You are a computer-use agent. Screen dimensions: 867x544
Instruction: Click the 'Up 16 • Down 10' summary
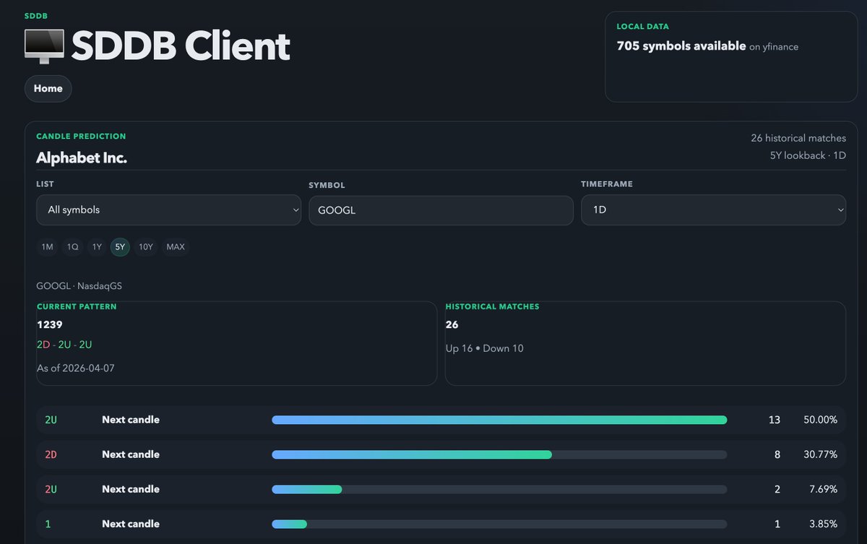coord(485,348)
